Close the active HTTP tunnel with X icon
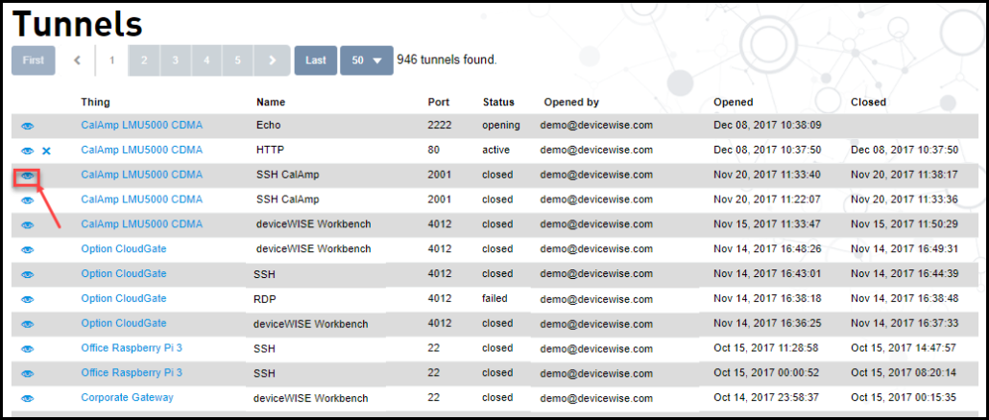This screenshot has width=989, height=420. [x=46, y=151]
